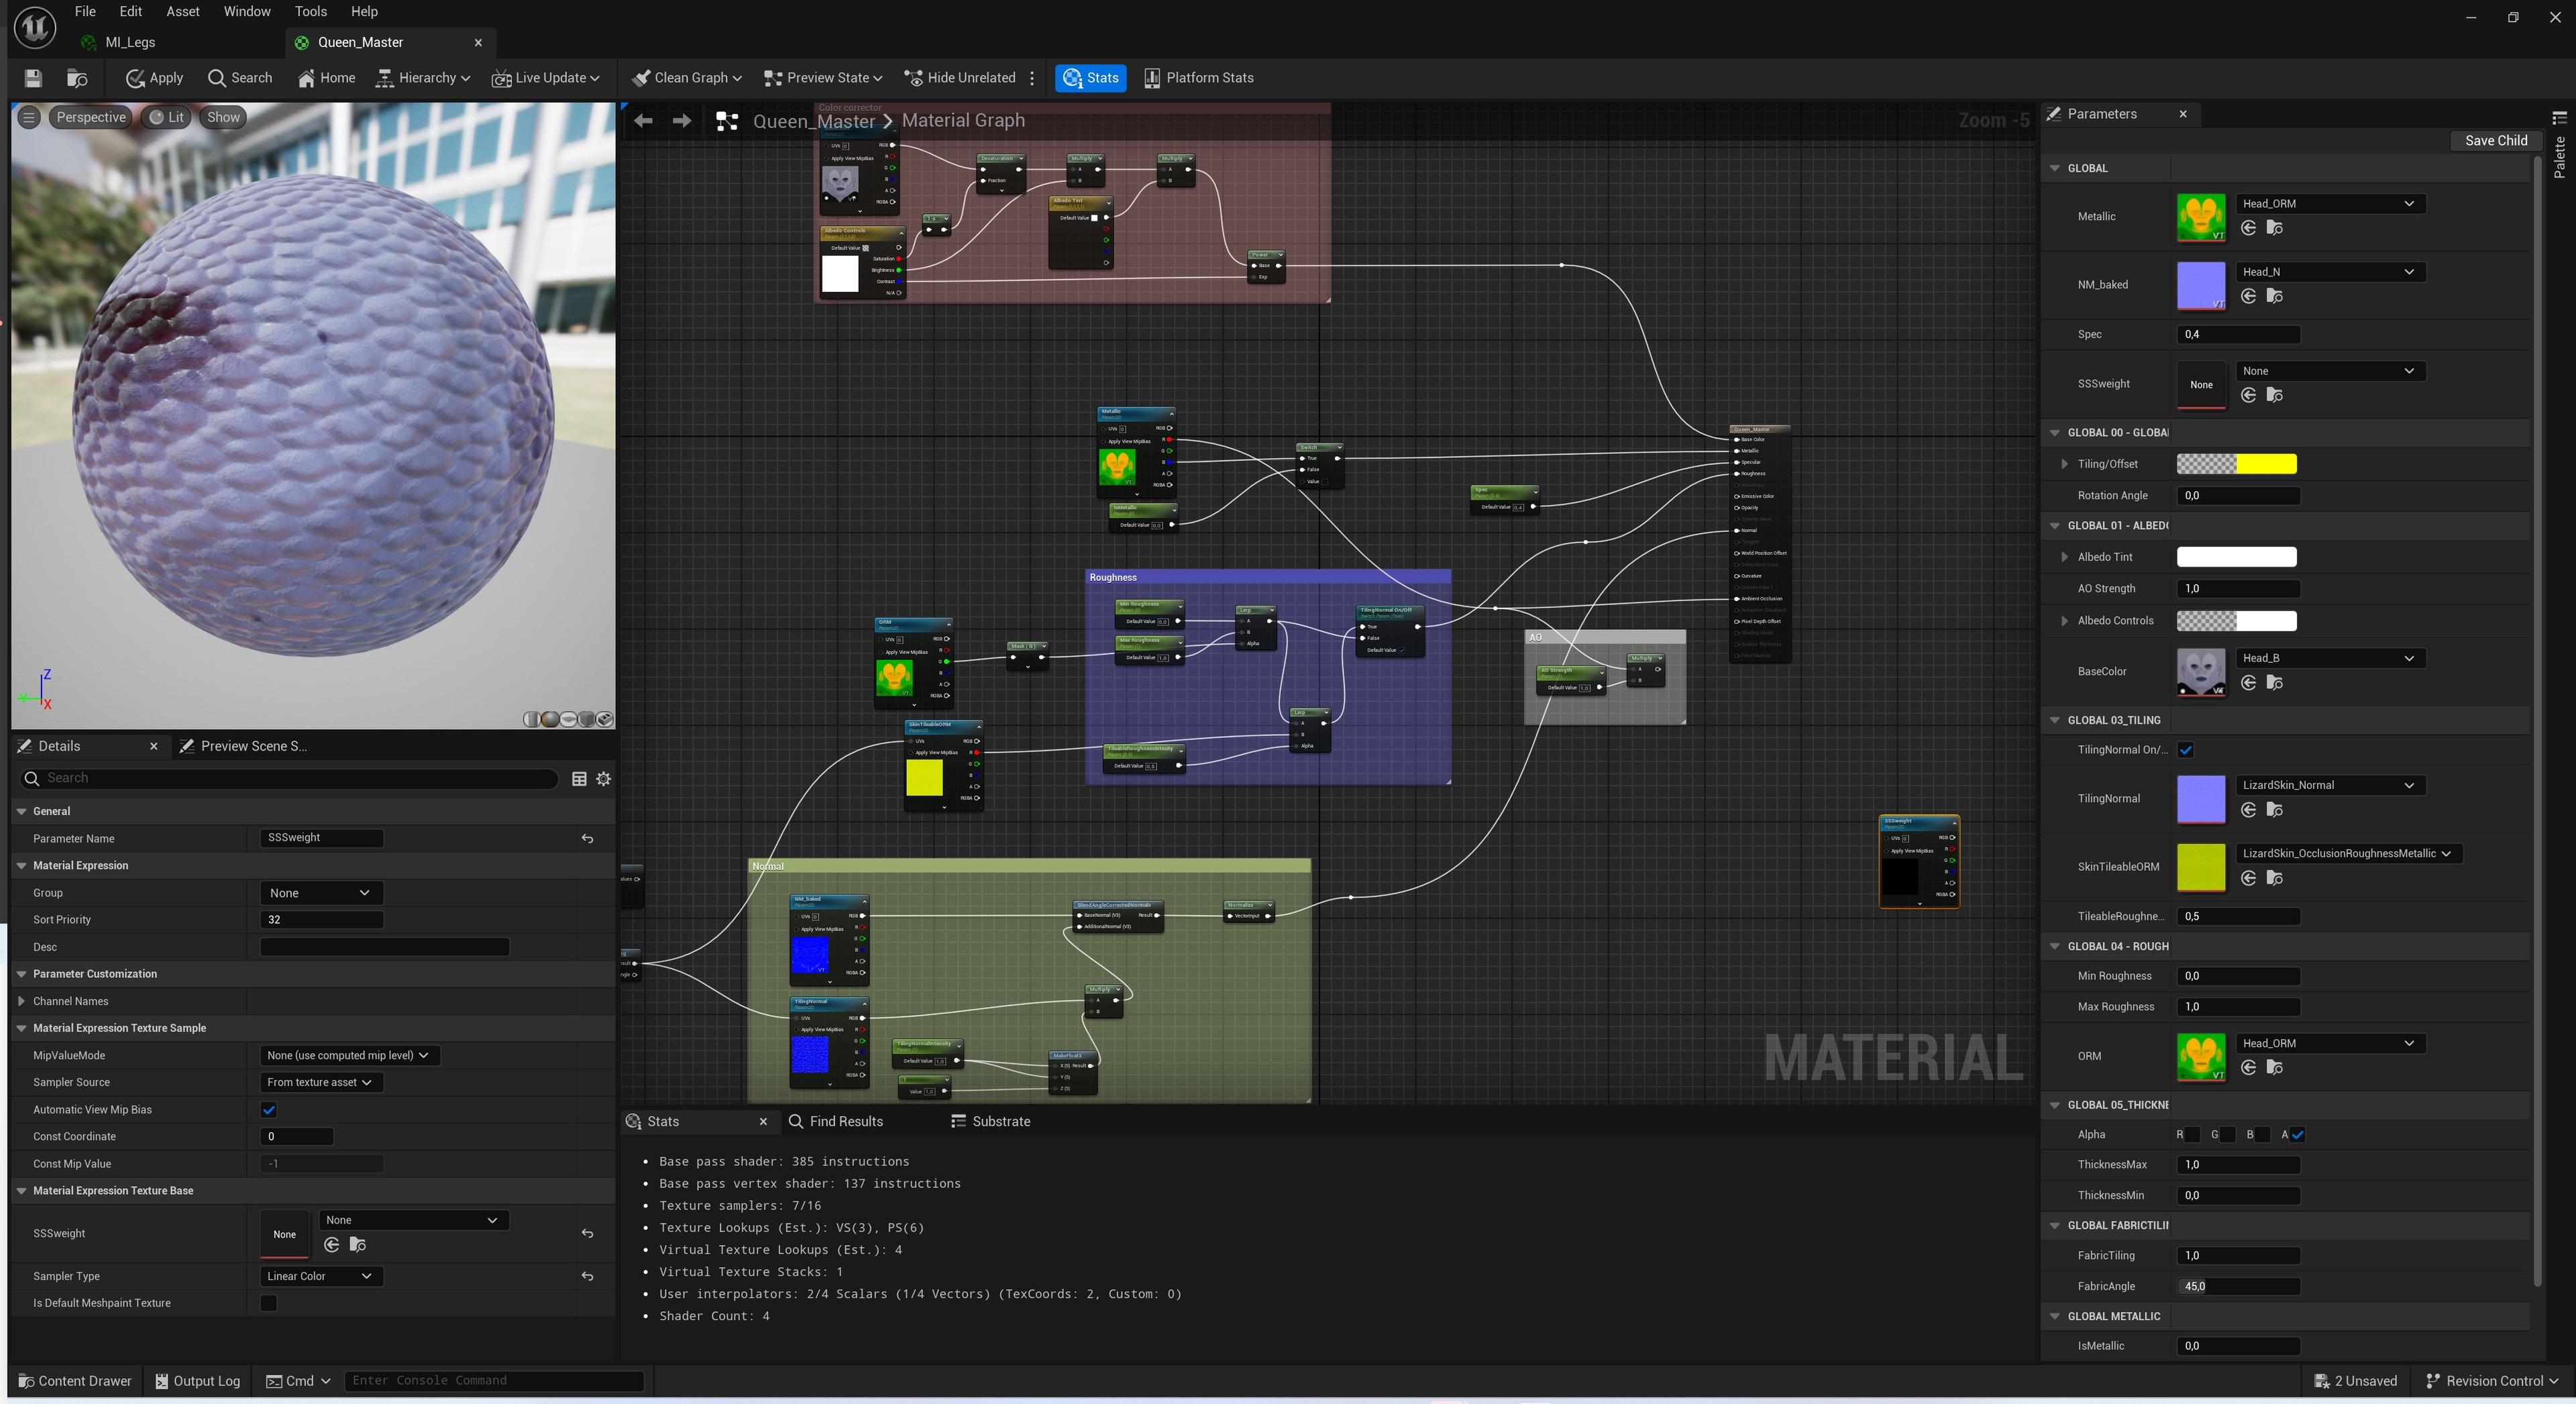Browse to Metallic Head_ORM asset

tap(2275, 228)
